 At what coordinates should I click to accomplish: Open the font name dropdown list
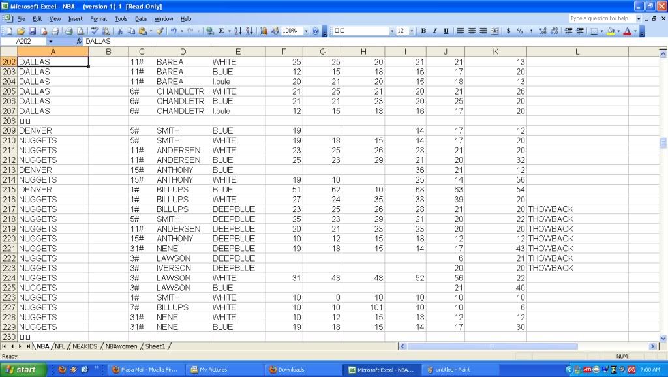click(x=392, y=31)
